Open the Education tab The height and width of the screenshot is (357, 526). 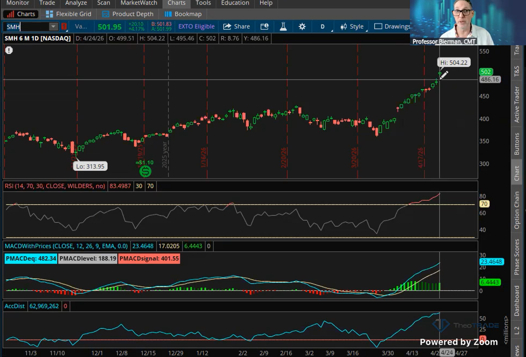235,3
